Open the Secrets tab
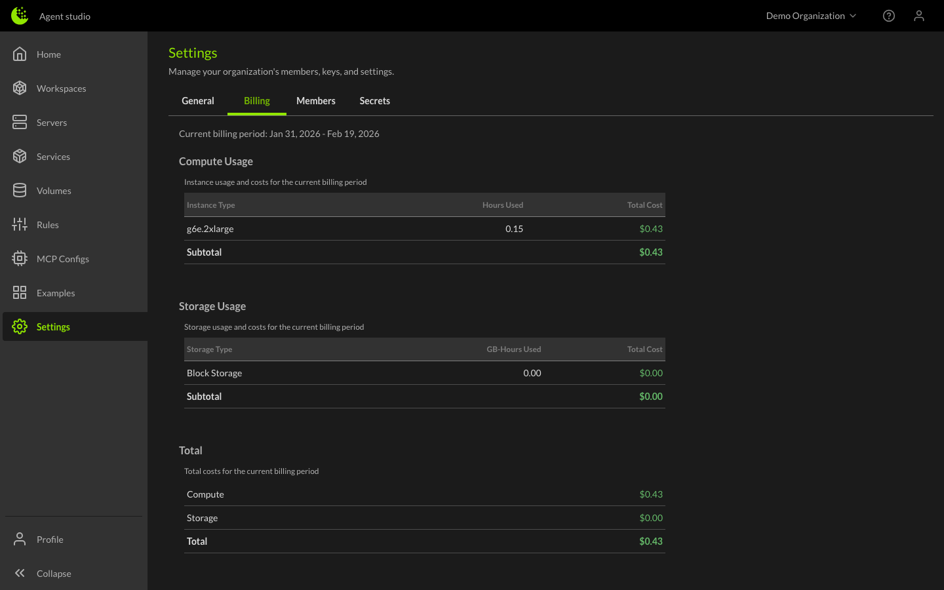This screenshot has width=944, height=590. click(374, 100)
